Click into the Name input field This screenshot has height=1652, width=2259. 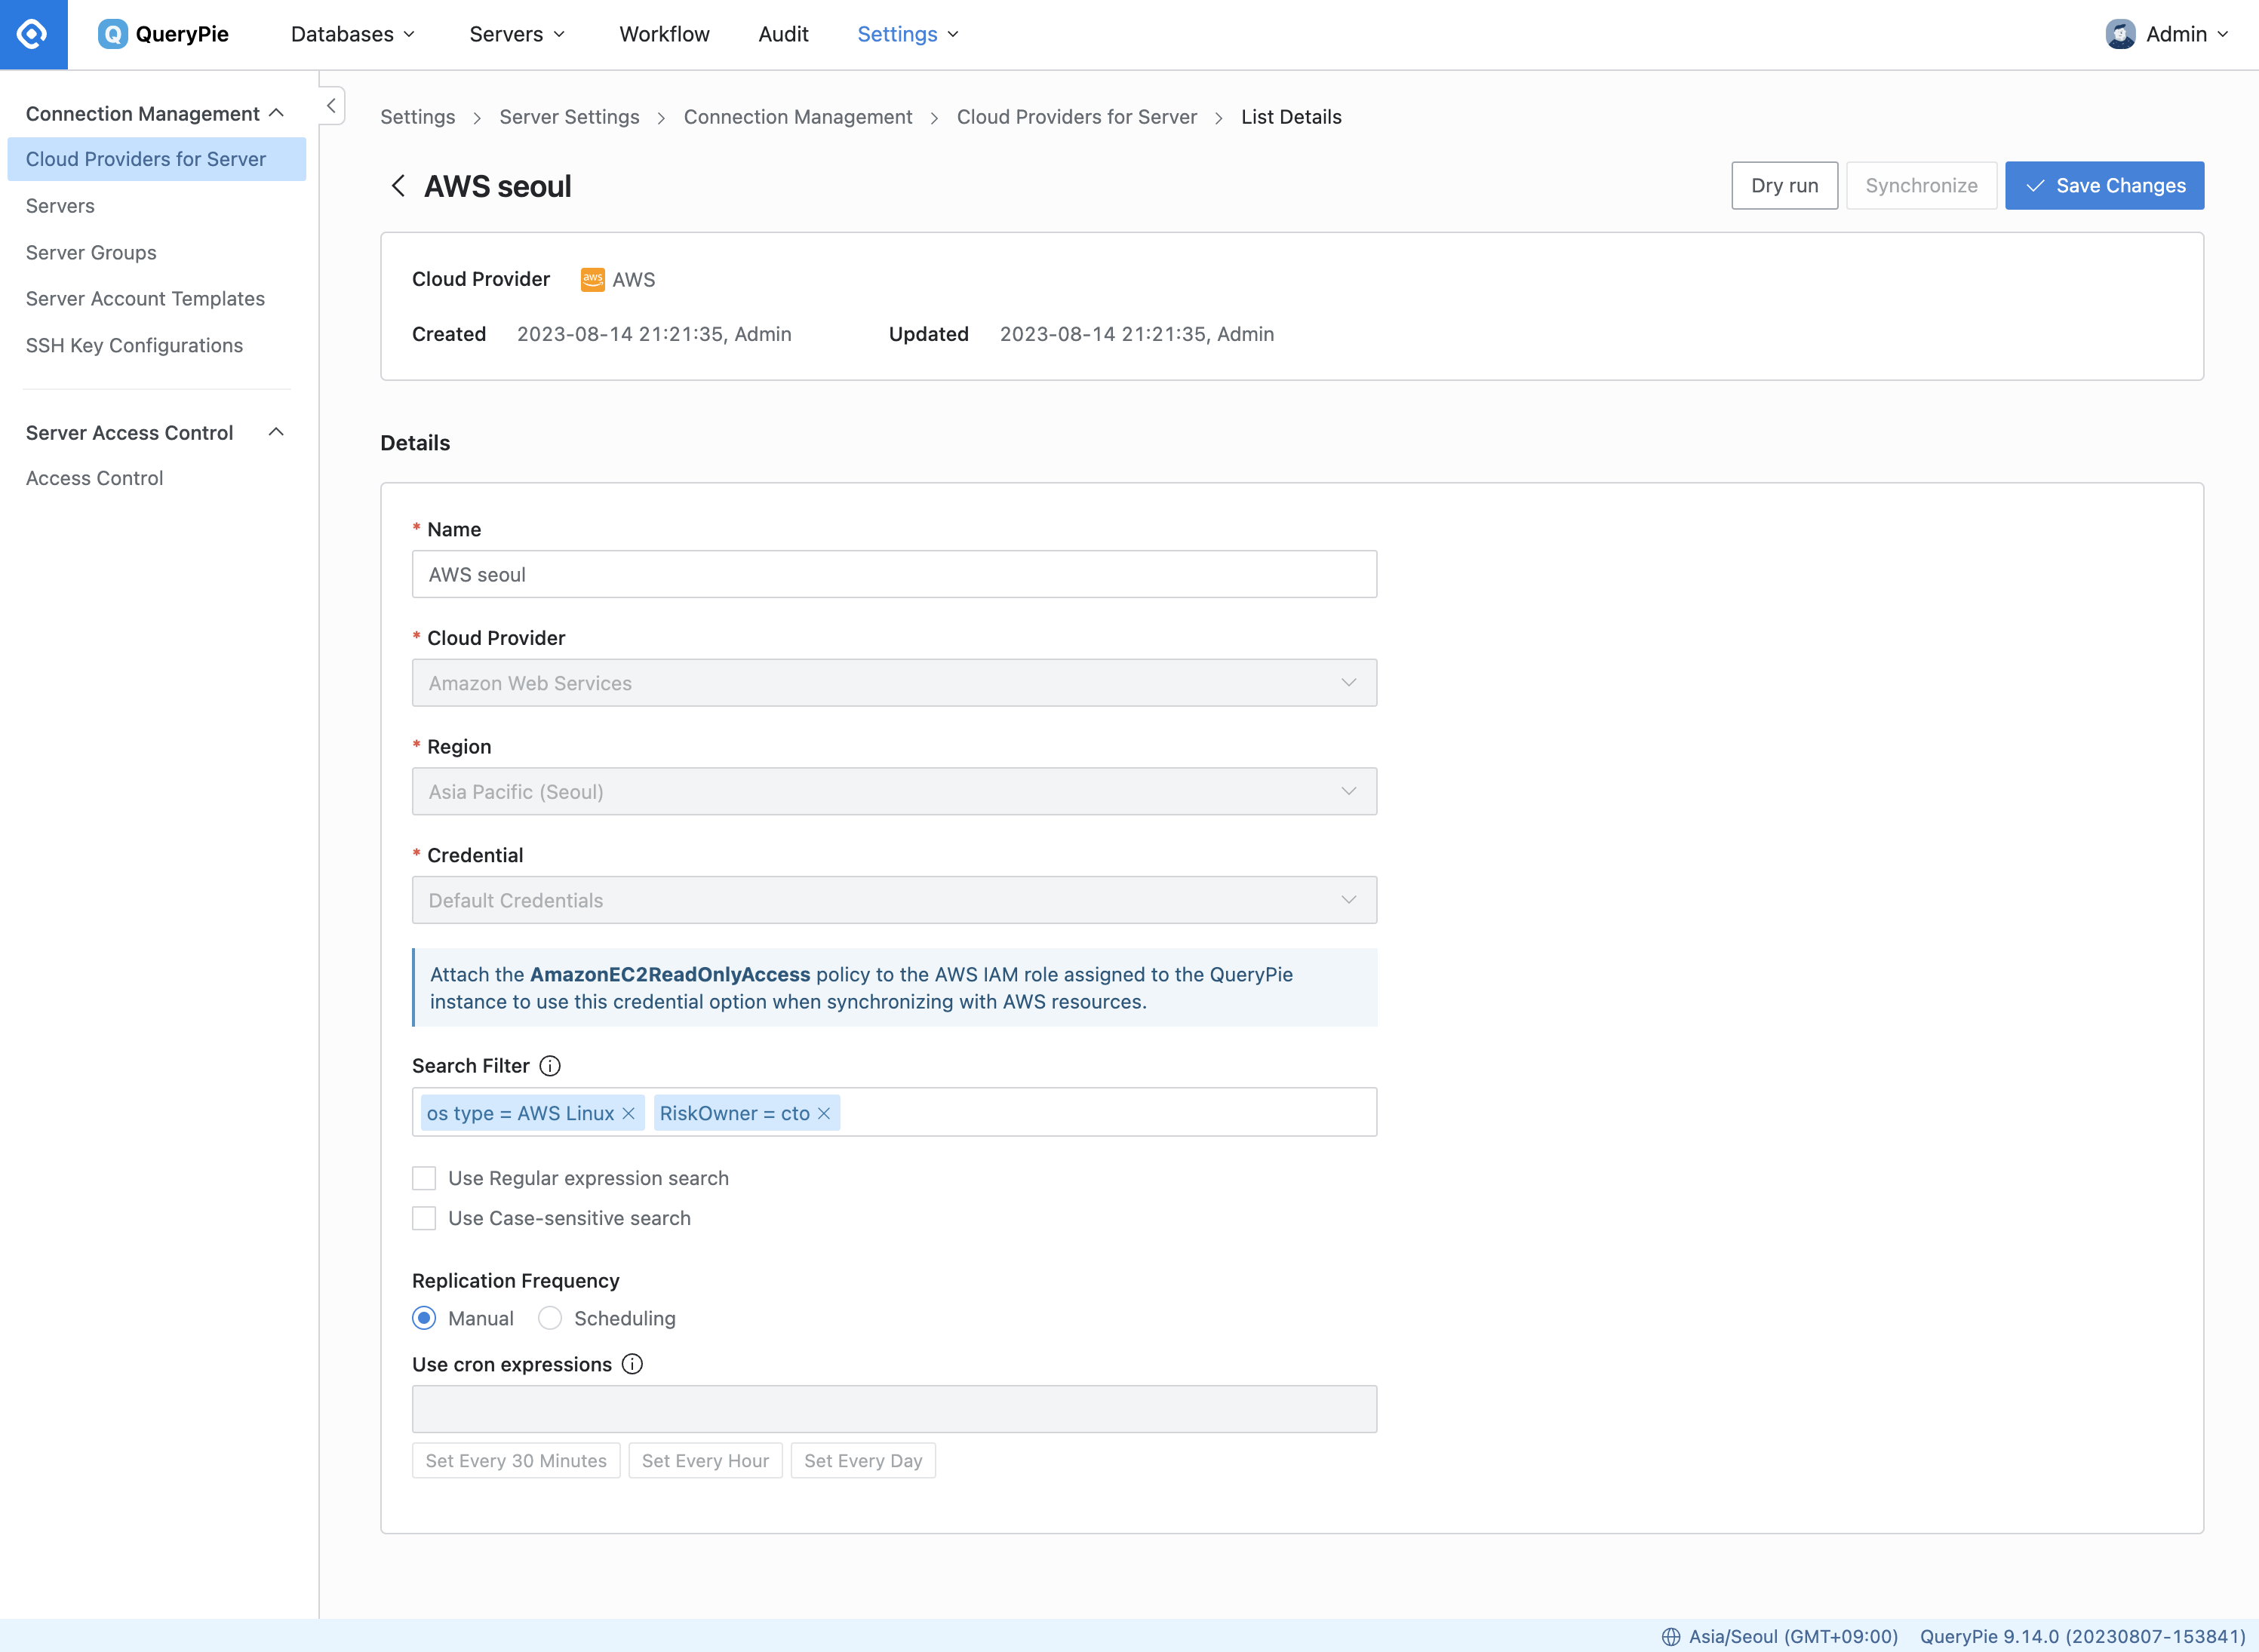point(894,574)
